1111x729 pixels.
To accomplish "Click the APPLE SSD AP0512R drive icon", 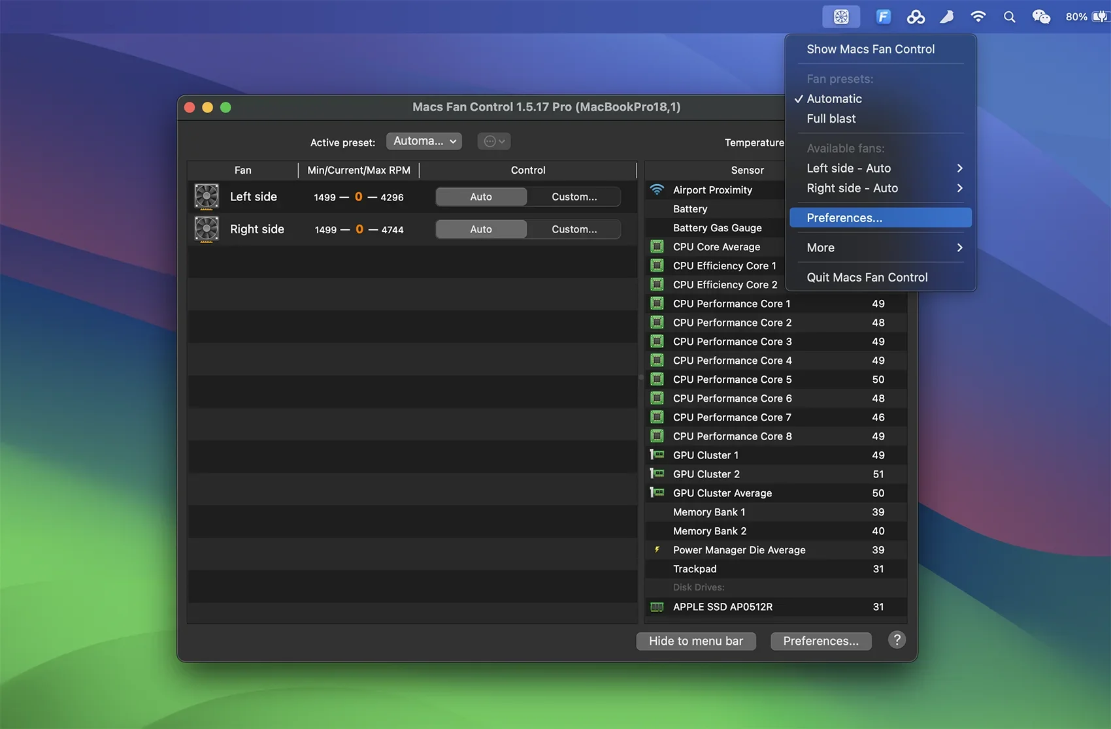I will [657, 607].
